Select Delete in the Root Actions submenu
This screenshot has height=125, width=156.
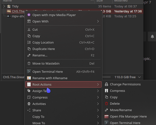point(129,103)
